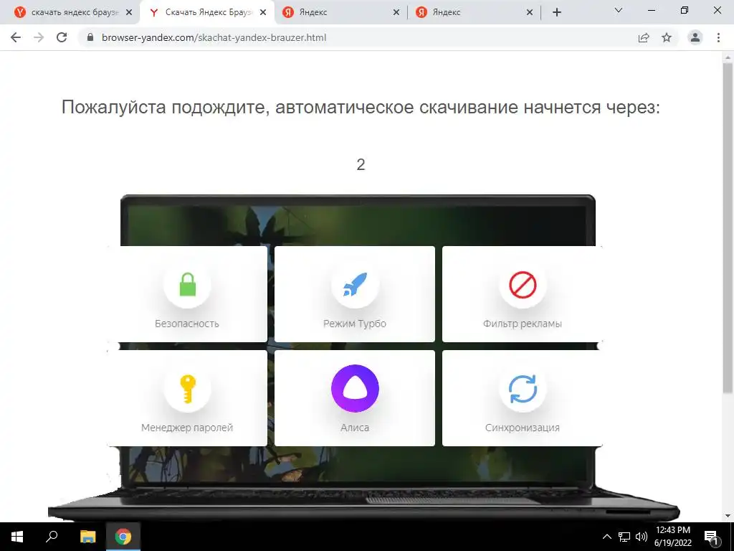Open Chrome three-dot menu
The image size is (734, 551).
click(x=718, y=37)
